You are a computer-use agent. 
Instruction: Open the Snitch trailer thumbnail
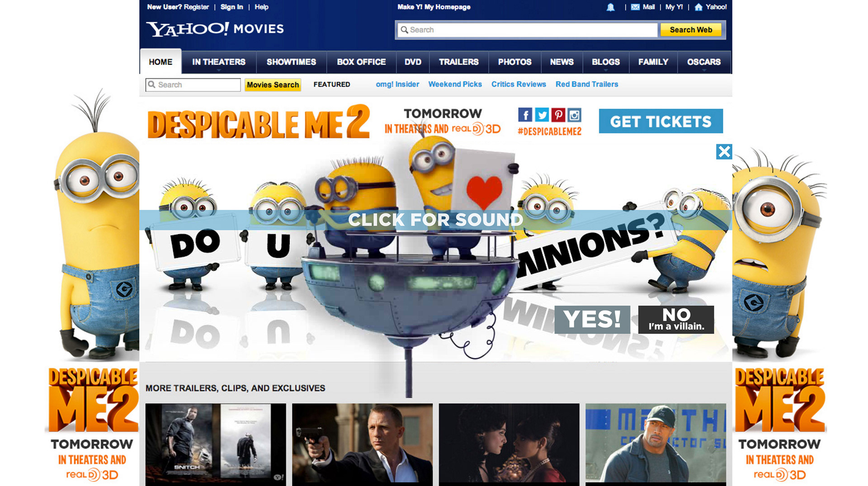[x=216, y=444]
